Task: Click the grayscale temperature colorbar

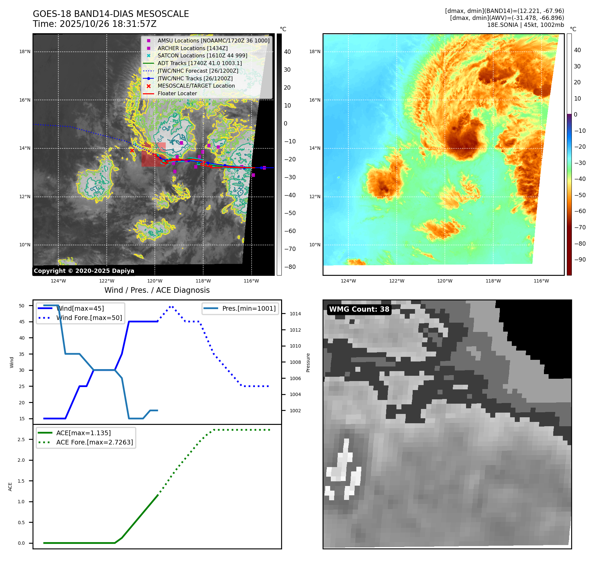Action: pos(279,154)
